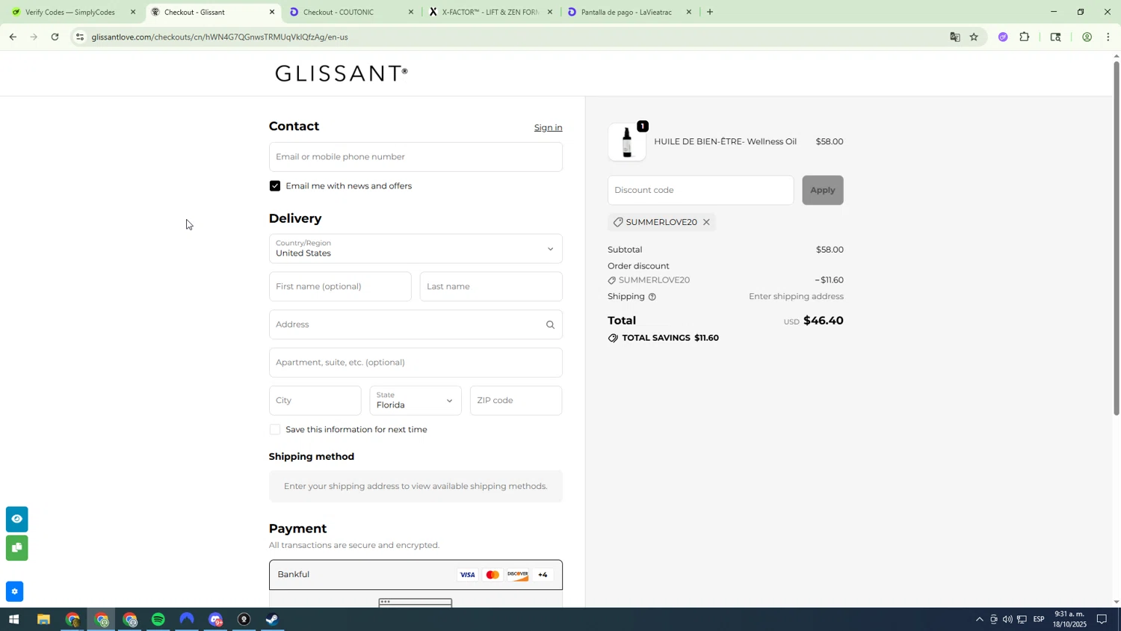Open the Chrome profile icon
1121x631 pixels.
pyautogui.click(x=1087, y=37)
